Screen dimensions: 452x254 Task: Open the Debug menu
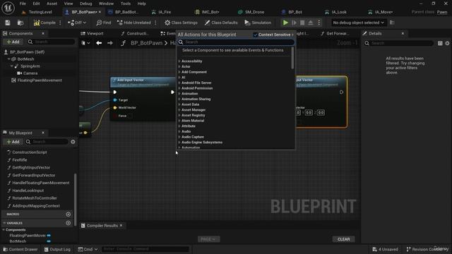tap(86, 4)
